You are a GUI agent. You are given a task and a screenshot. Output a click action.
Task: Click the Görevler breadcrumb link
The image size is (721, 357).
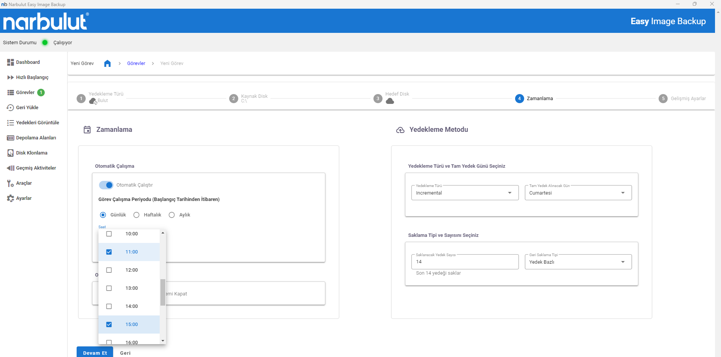coord(136,63)
